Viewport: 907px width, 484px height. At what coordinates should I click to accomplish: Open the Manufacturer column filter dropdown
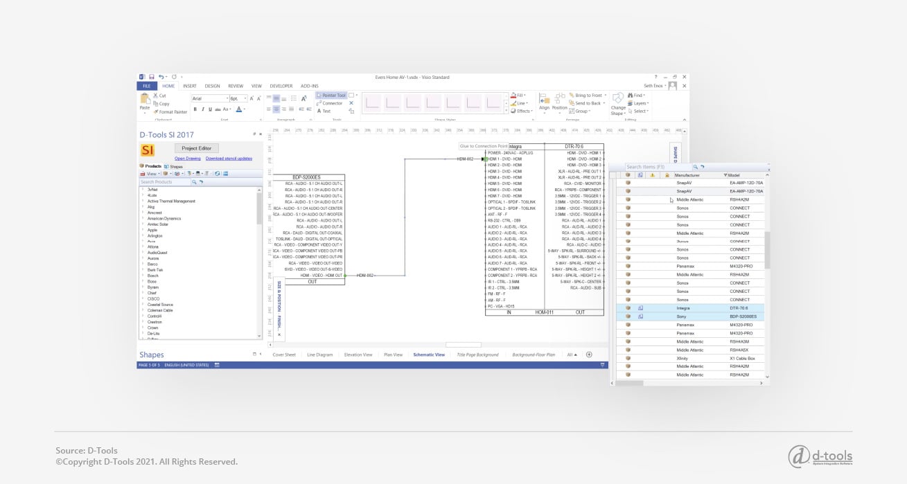click(x=725, y=174)
